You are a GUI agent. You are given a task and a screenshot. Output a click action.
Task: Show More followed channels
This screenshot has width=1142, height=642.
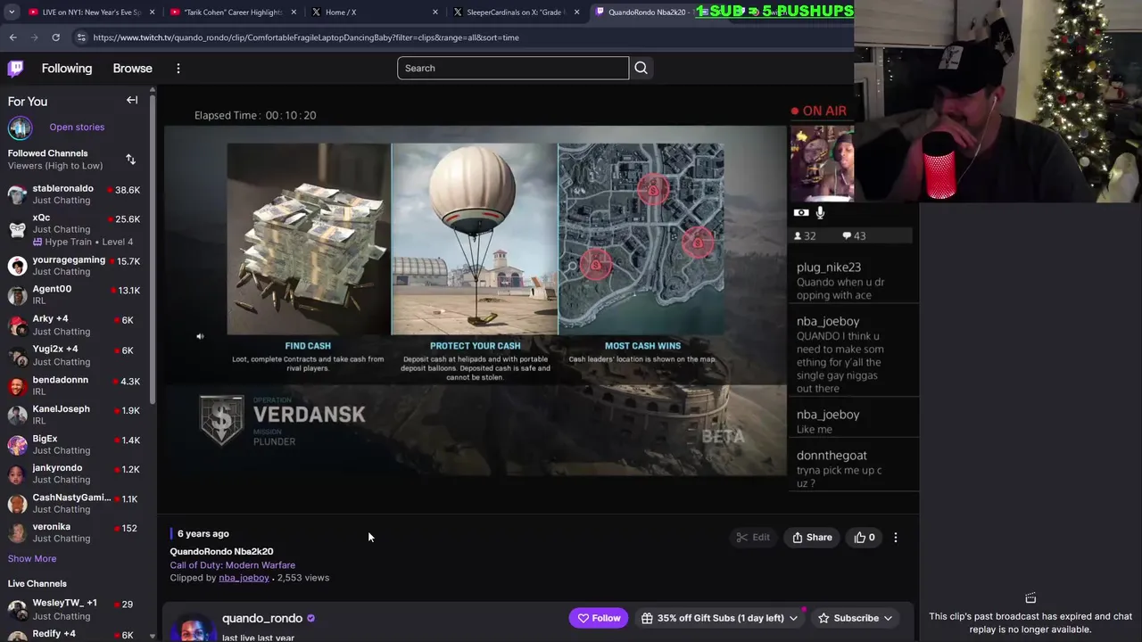32,559
